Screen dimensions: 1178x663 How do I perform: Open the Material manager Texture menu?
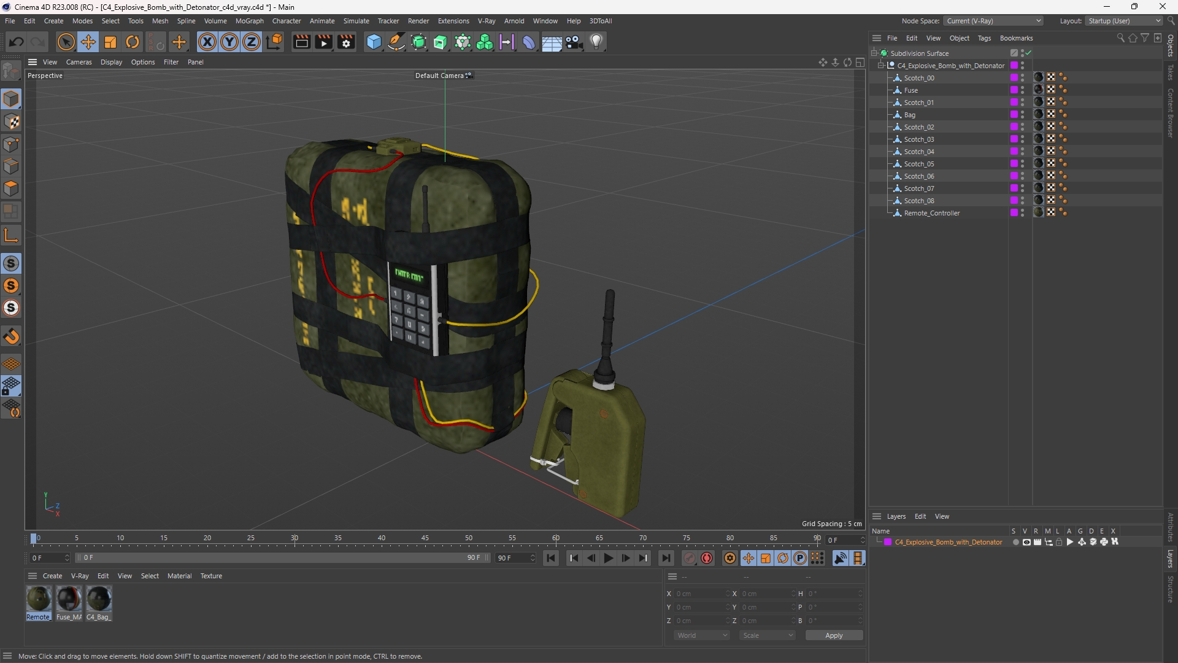[211, 576]
